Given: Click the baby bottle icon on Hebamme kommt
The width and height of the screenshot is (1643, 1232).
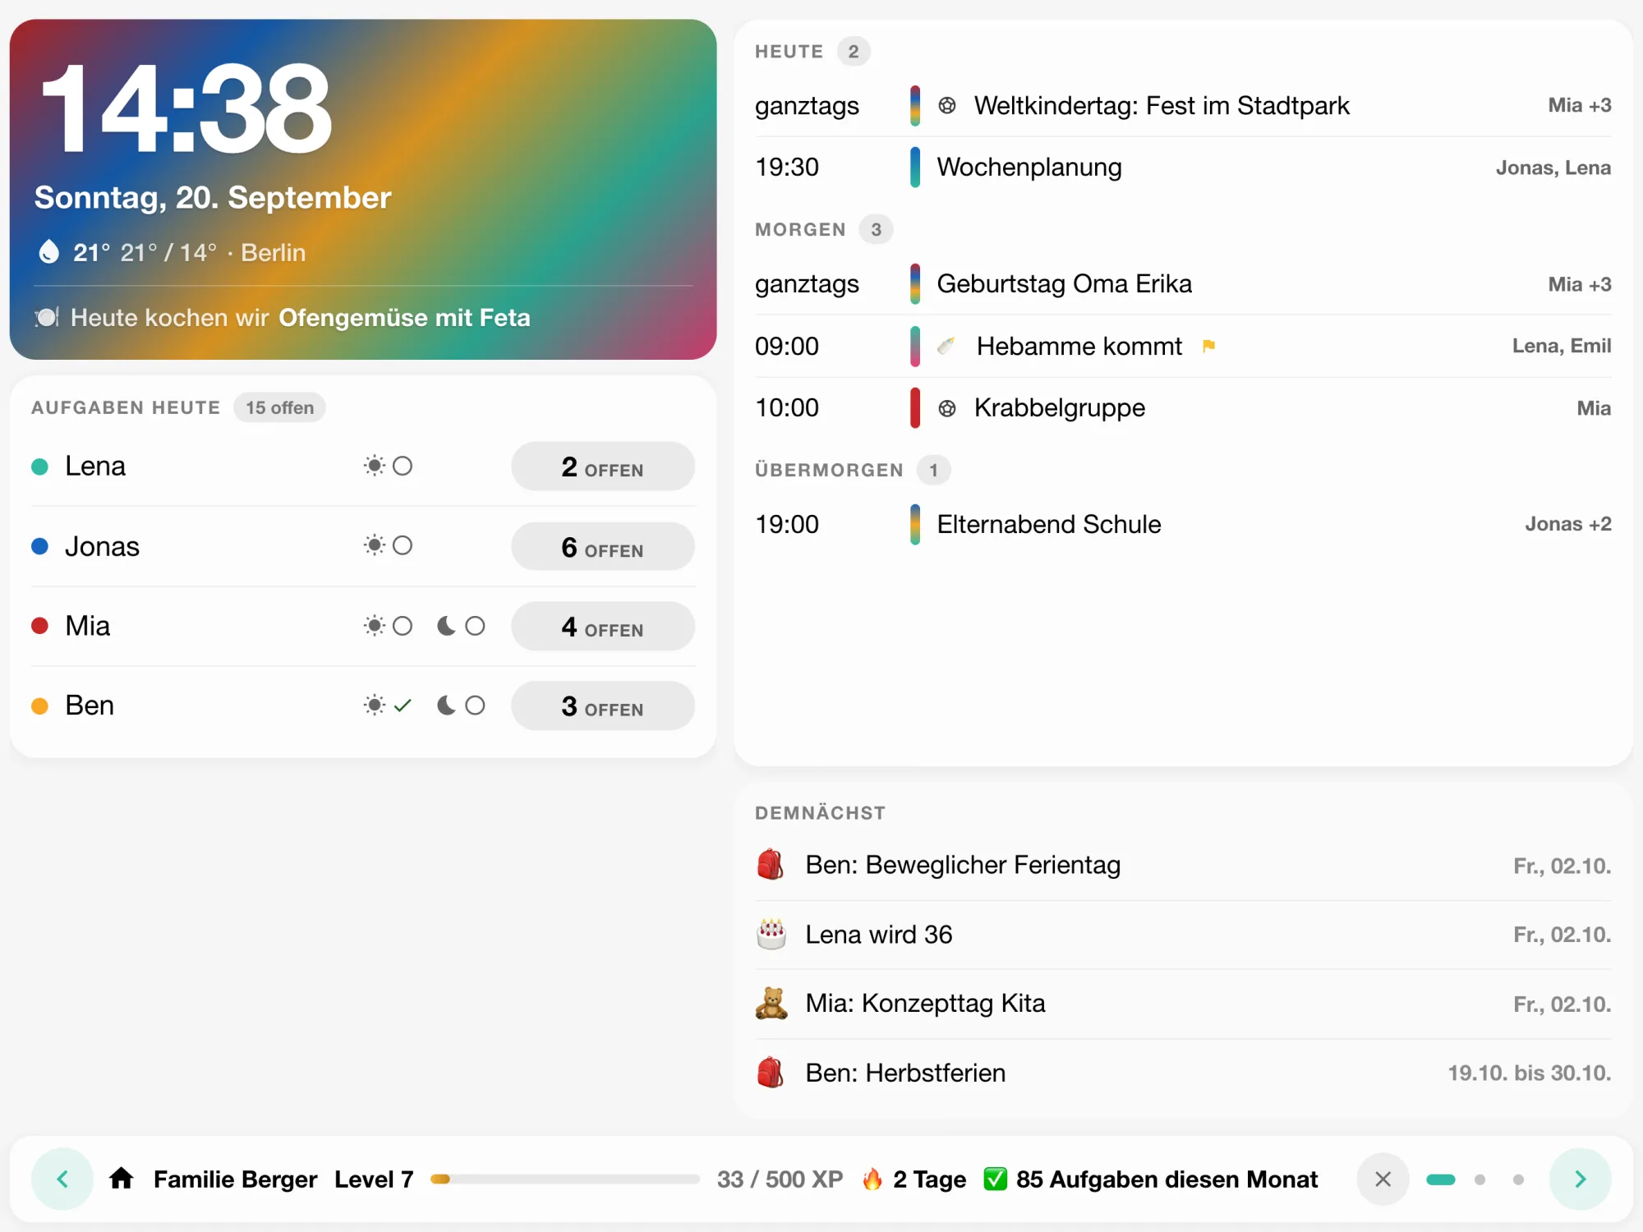Looking at the screenshot, I should (x=947, y=346).
